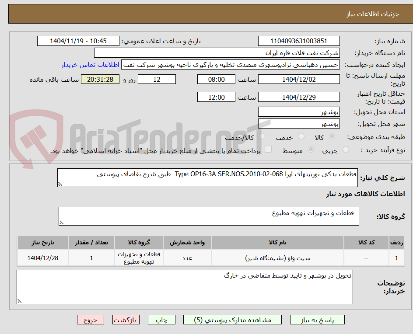Click the goods group cell in table row
This screenshot has width=413, height=334.
point(139,258)
